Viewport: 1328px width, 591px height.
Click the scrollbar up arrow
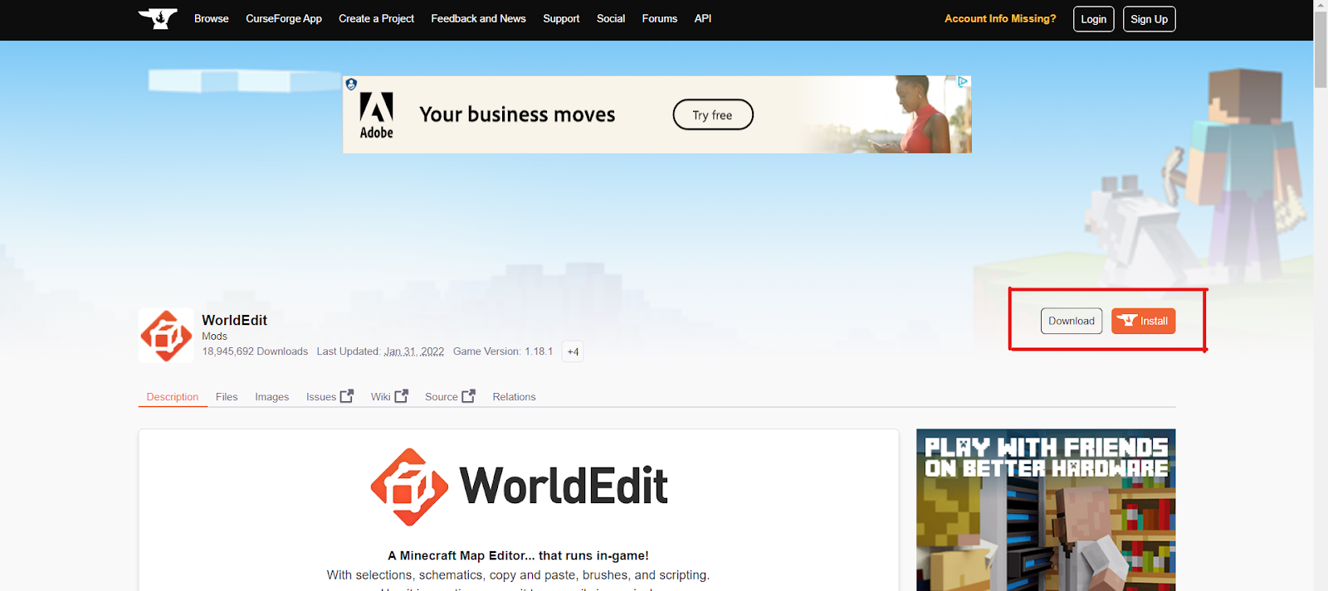[1321, 6]
